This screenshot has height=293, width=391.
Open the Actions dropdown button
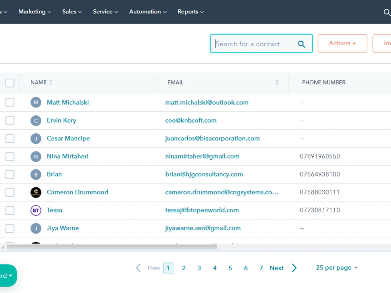(x=343, y=43)
